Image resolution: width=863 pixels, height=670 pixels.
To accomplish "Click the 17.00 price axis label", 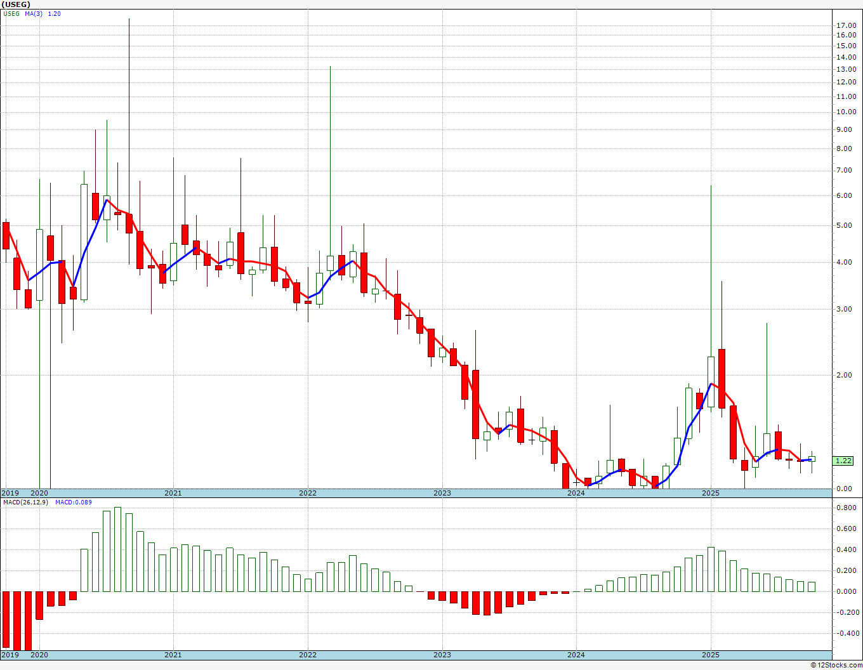I will click(847, 25).
